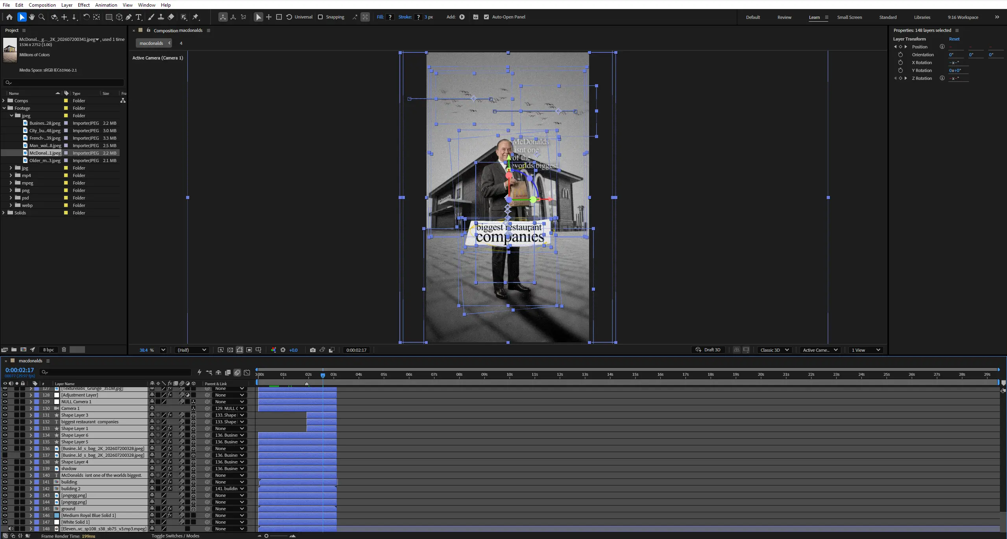This screenshot has height=539, width=1007.
Task: Click the Home icon in toolbar
Action: coord(9,17)
